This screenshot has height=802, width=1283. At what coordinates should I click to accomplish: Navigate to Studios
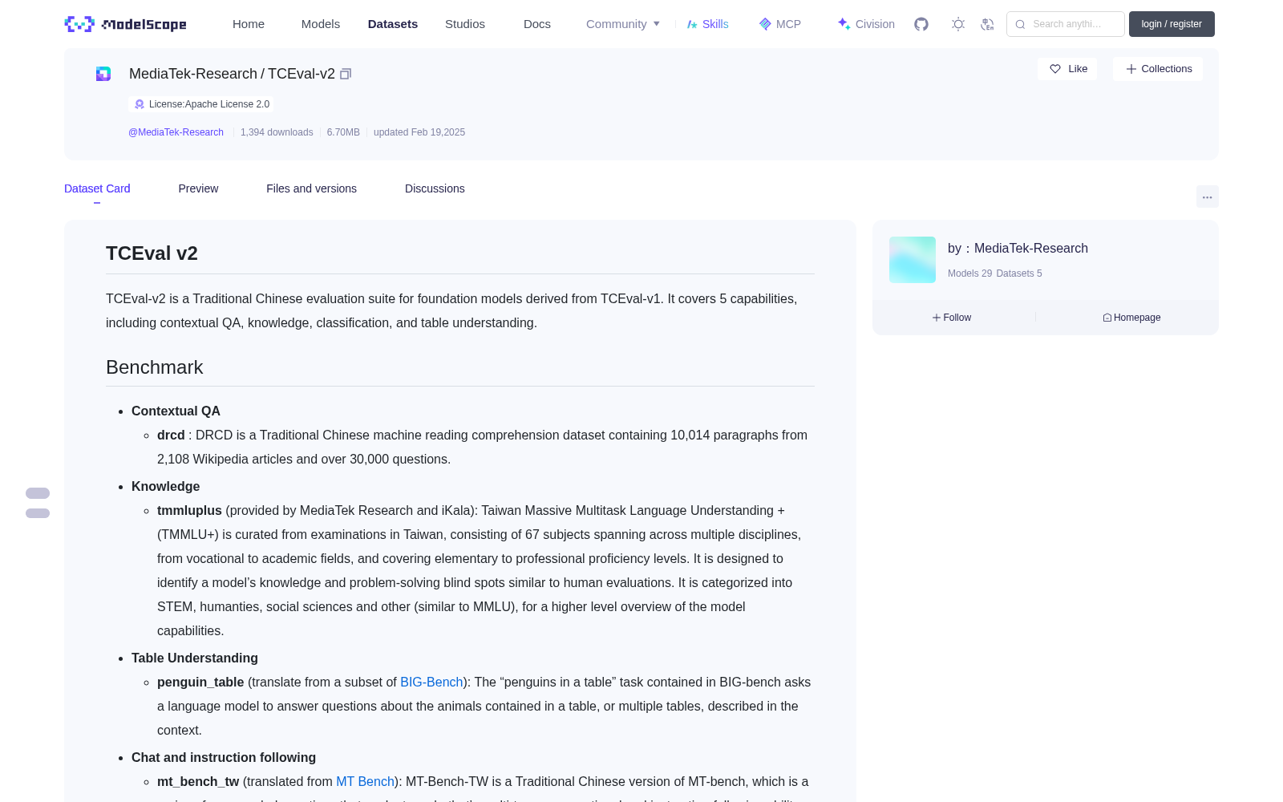click(x=465, y=24)
